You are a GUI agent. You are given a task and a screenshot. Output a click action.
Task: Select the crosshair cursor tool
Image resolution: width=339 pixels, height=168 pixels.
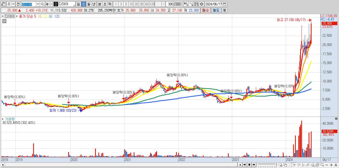coord(294,165)
